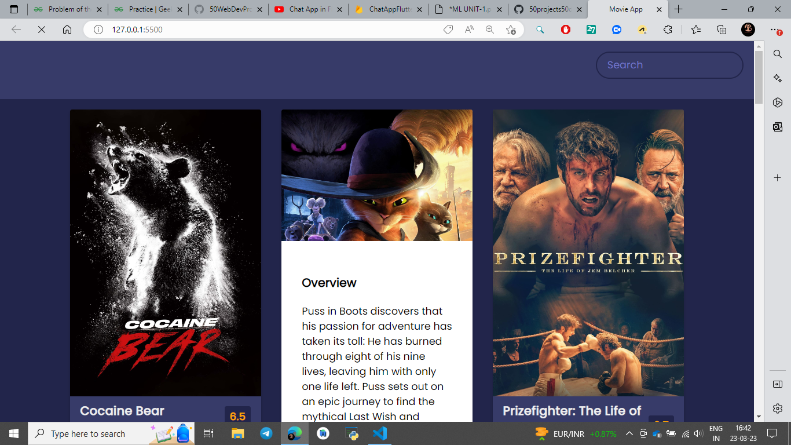Add a sidebar app with plus icon

click(x=778, y=178)
